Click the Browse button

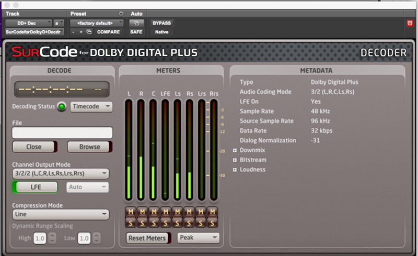(x=89, y=147)
